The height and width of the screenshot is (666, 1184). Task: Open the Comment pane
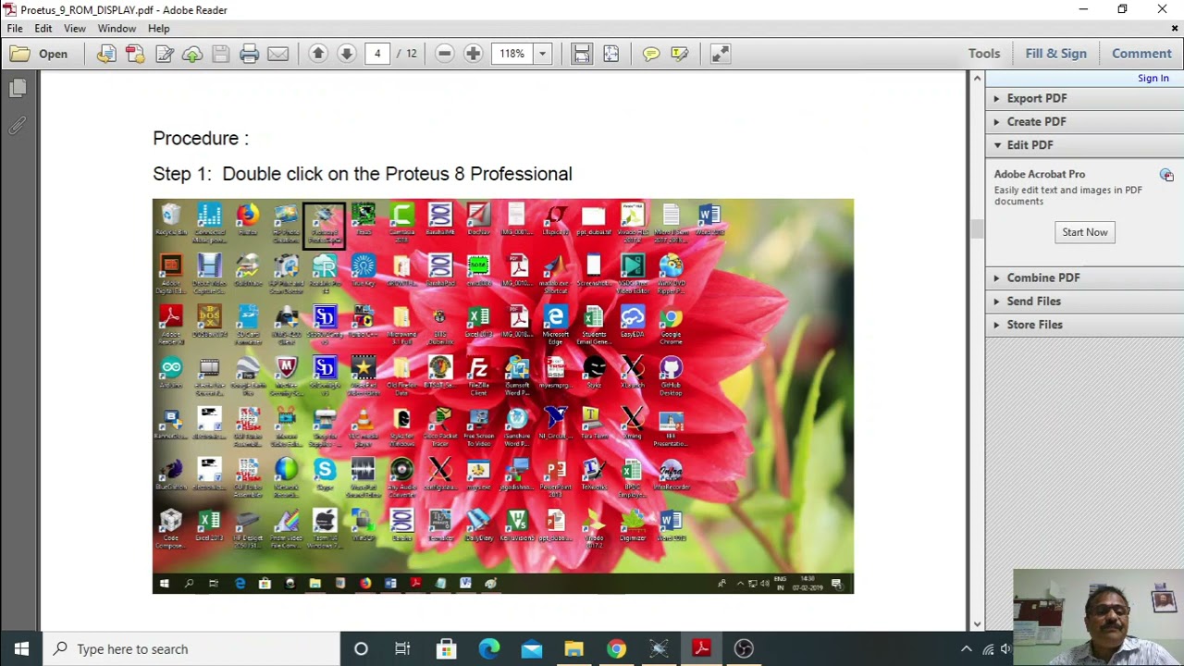[x=1141, y=54]
